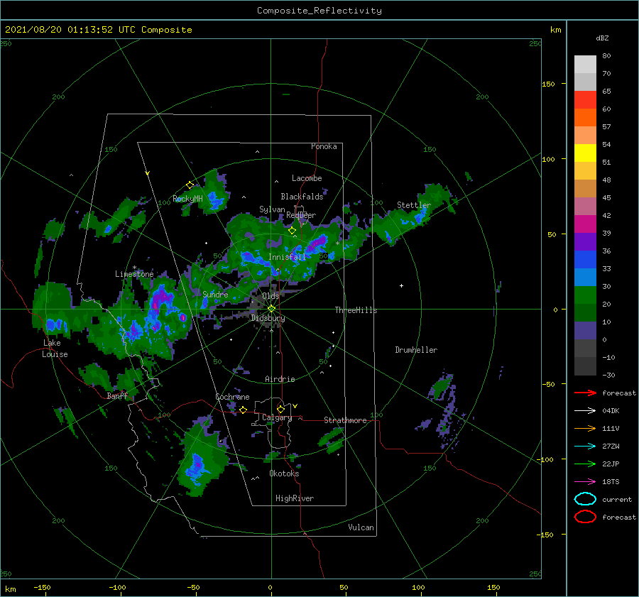Click the ThreeHills map label
The image size is (639, 597).
point(356,310)
